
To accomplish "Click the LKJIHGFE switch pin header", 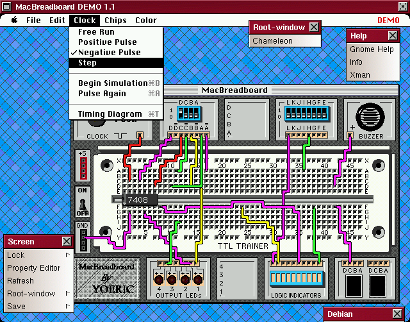I will [x=306, y=135].
